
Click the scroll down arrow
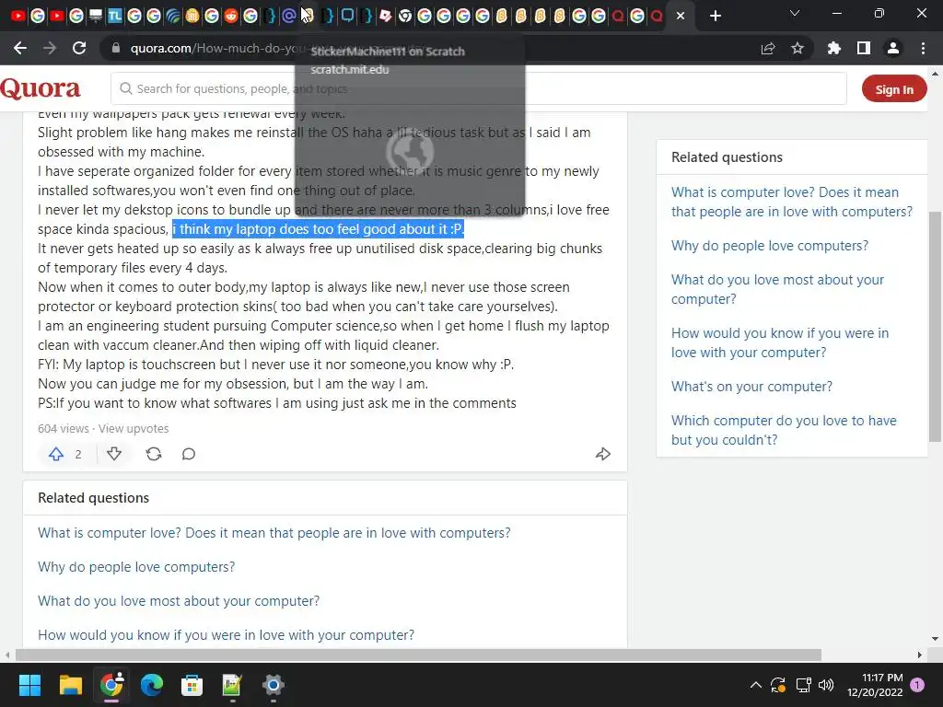[x=935, y=639]
